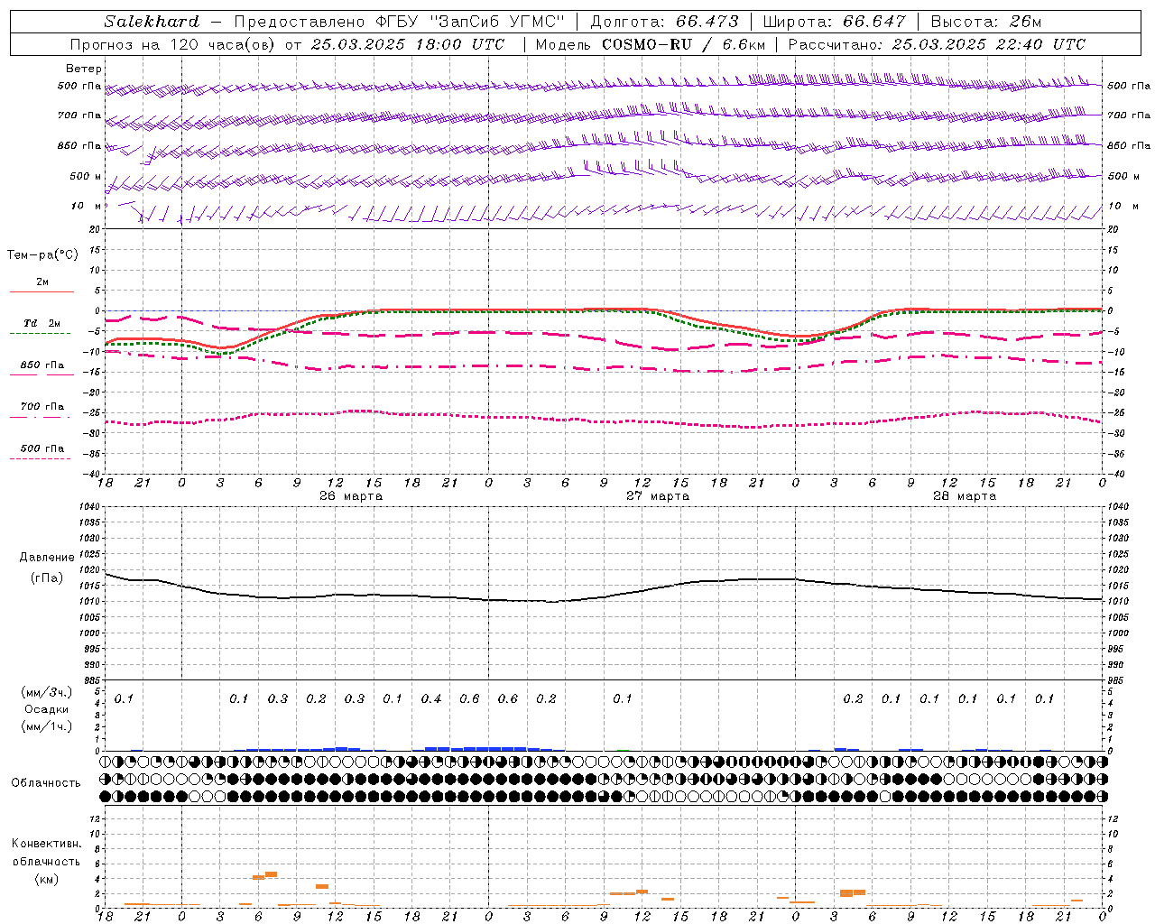Image resolution: width=1155 pixels, height=924 pixels.
Task: Click the '27 марта' date label
Action: click(658, 495)
